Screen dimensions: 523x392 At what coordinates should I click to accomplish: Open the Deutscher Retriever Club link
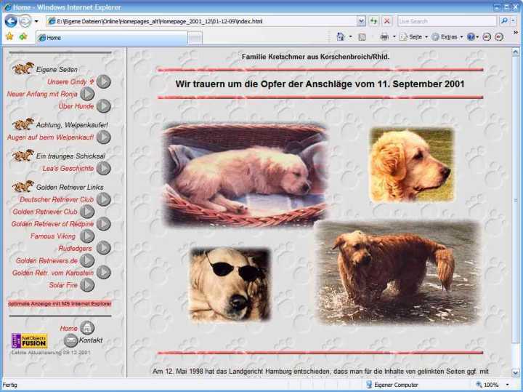[56, 199]
